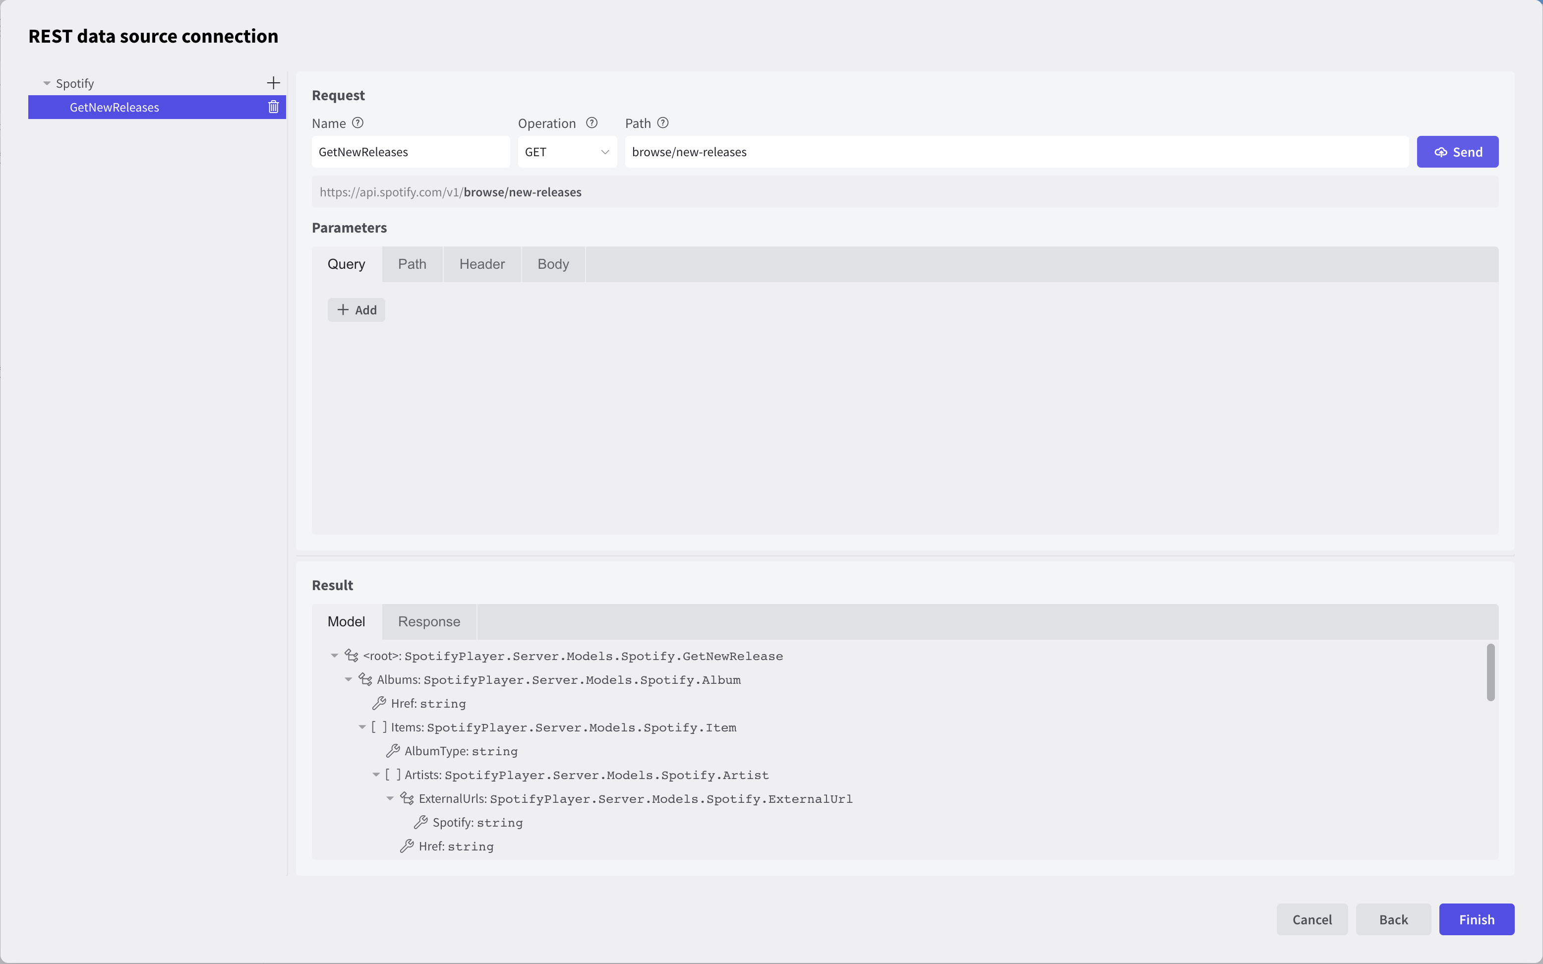Collapse the Items array node

tap(362, 727)
